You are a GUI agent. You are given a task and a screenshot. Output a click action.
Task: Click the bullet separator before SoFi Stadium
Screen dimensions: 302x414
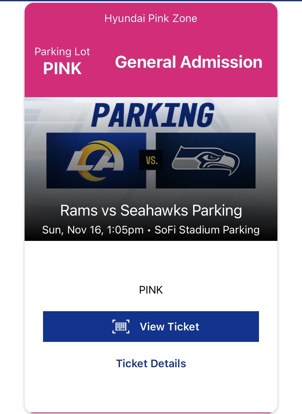point(149,230)
